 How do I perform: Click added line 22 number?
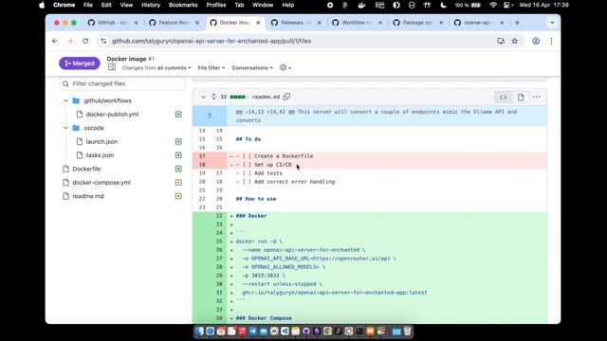[219, 216]
